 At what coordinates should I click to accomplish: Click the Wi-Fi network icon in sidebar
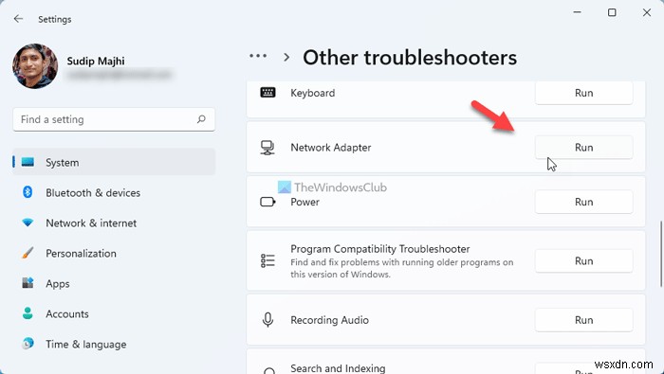tap(28, 223)
